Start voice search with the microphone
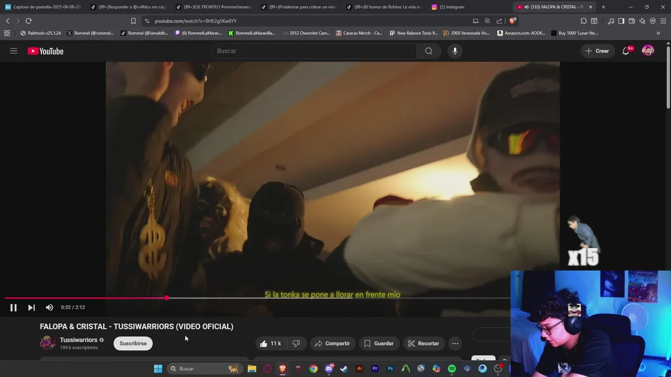Screen dimensions: 671x377 coord(455,51)
